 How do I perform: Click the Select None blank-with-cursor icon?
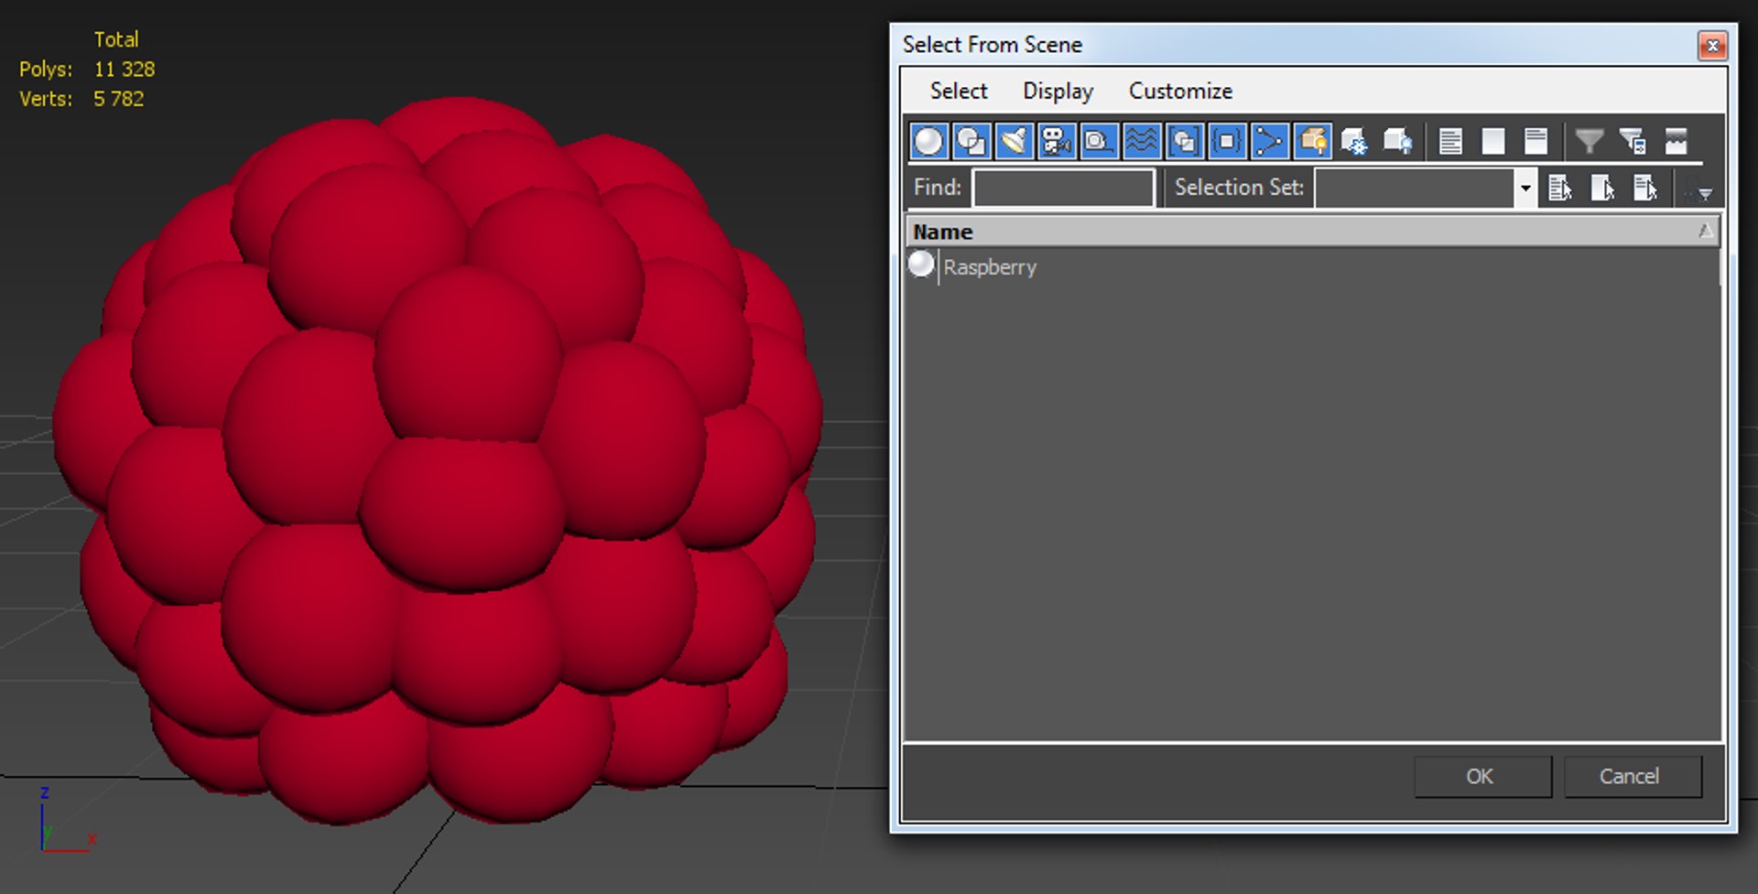coord(1602,188)
